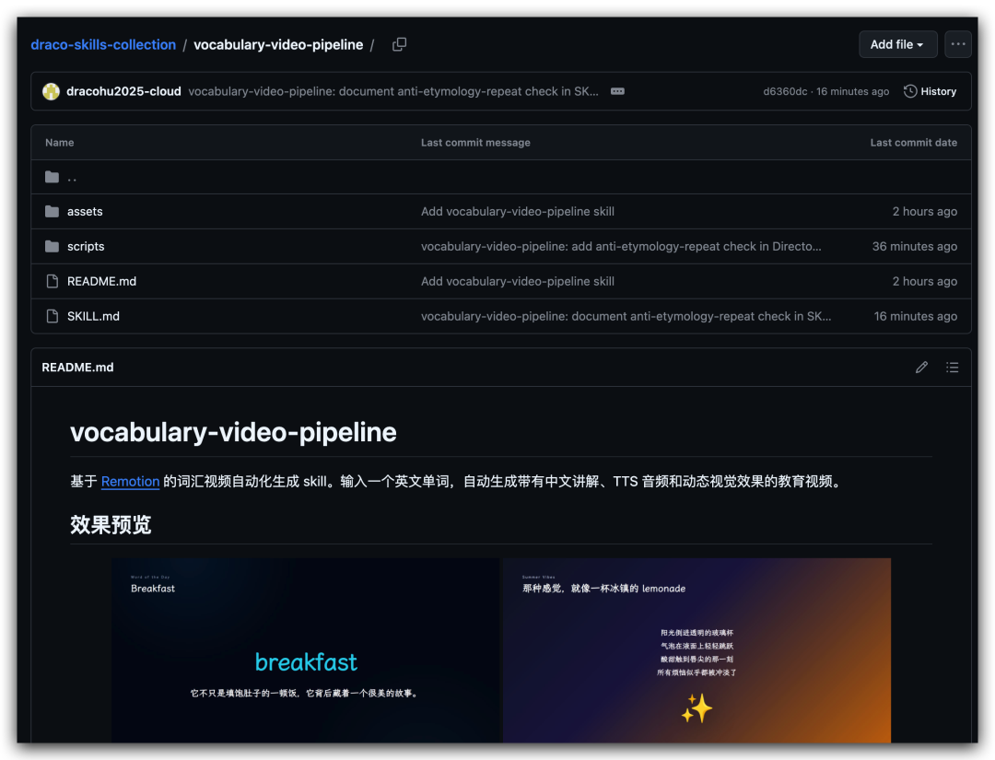Navigate to draco-skills-collection breadcrumb
Screen dimensions: 995x760
[x=103, y=44]
